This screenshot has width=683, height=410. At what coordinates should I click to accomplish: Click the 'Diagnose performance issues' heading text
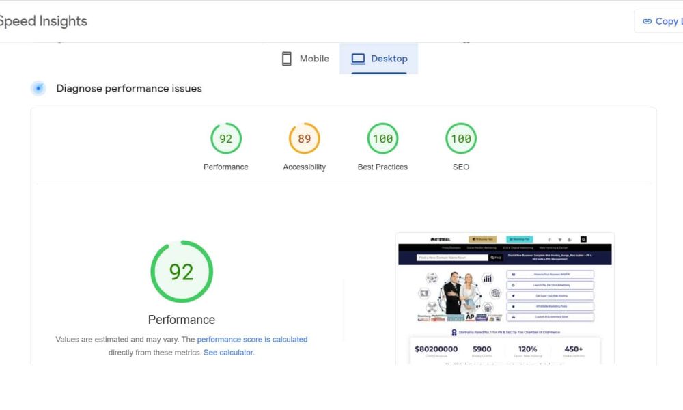pyautogui.click(x=129, y=88)
